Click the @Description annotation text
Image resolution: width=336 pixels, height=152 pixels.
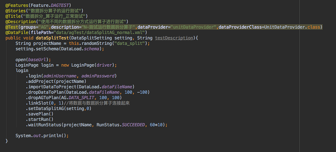pyautogui.click(x=20, y=21)
